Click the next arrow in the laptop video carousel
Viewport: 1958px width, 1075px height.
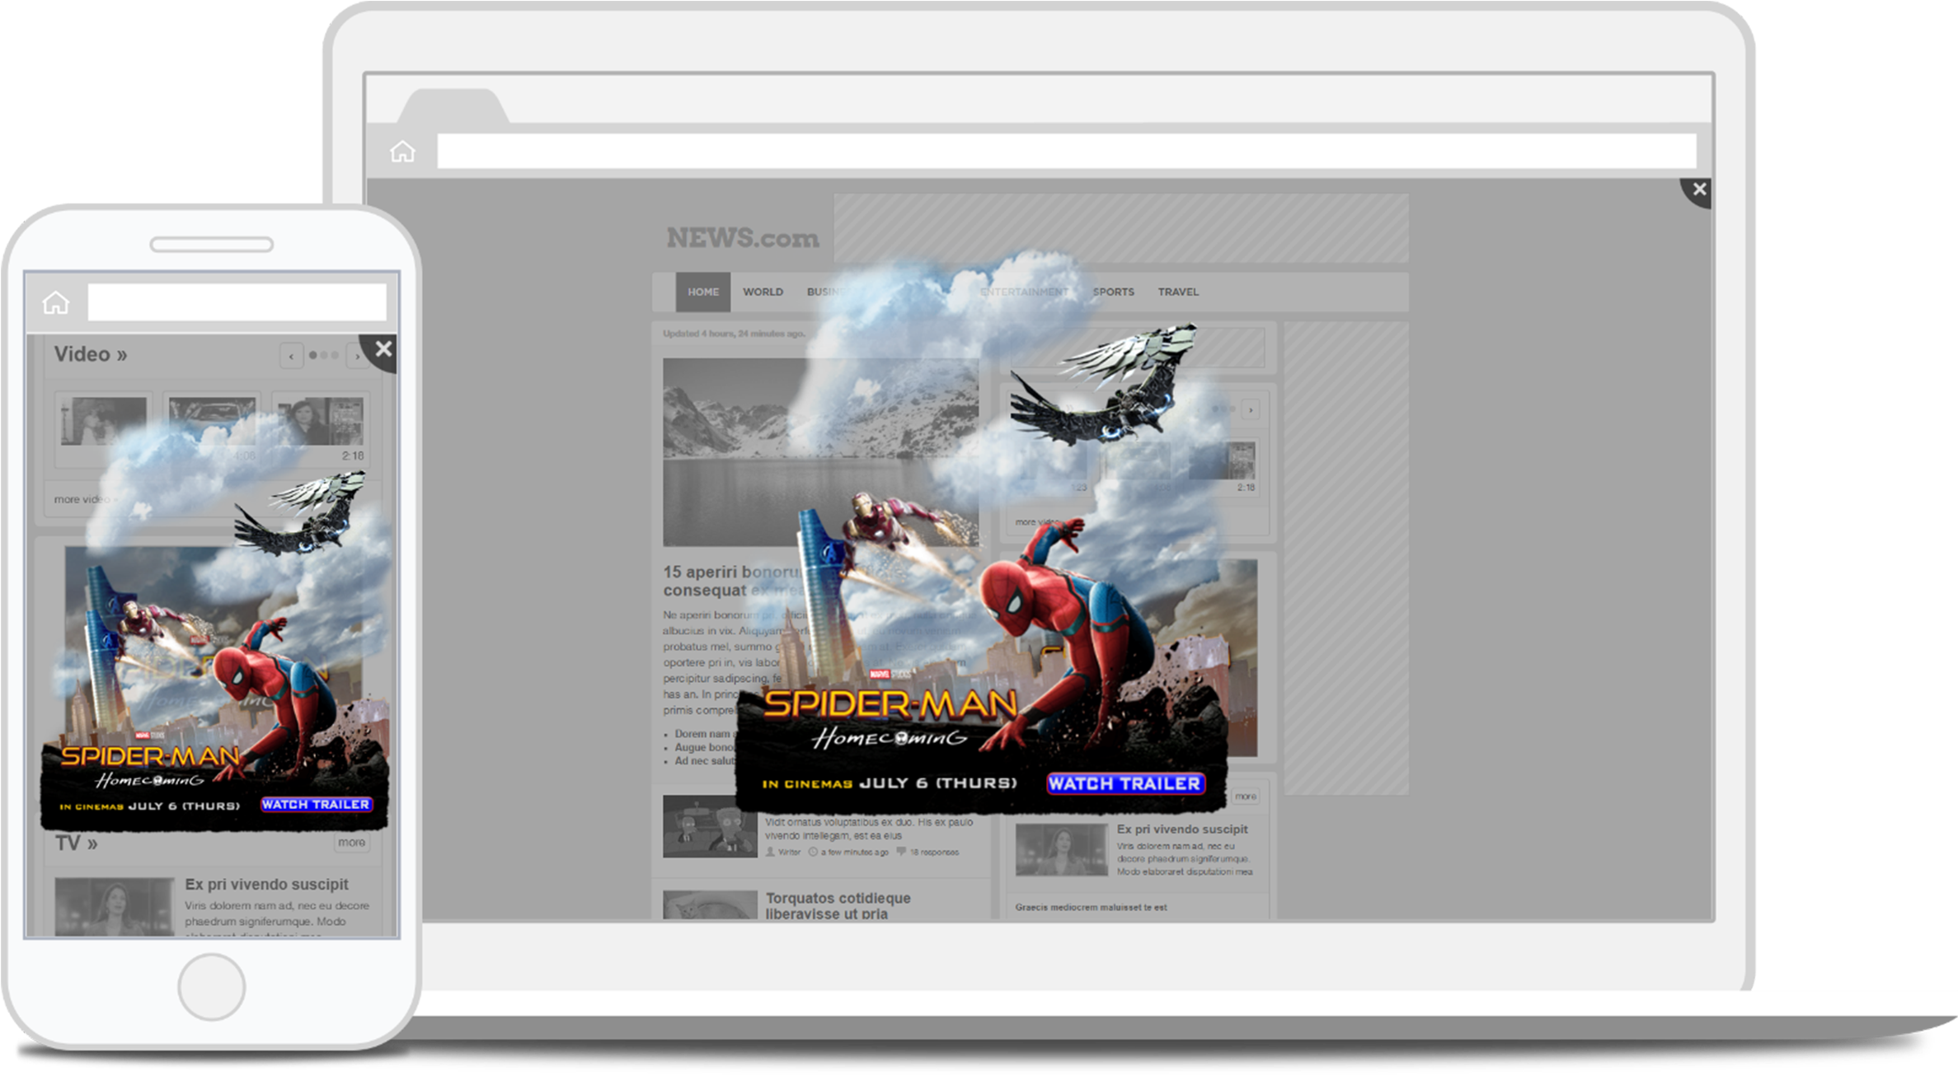pyautogui.click(x=1251, y=409)
